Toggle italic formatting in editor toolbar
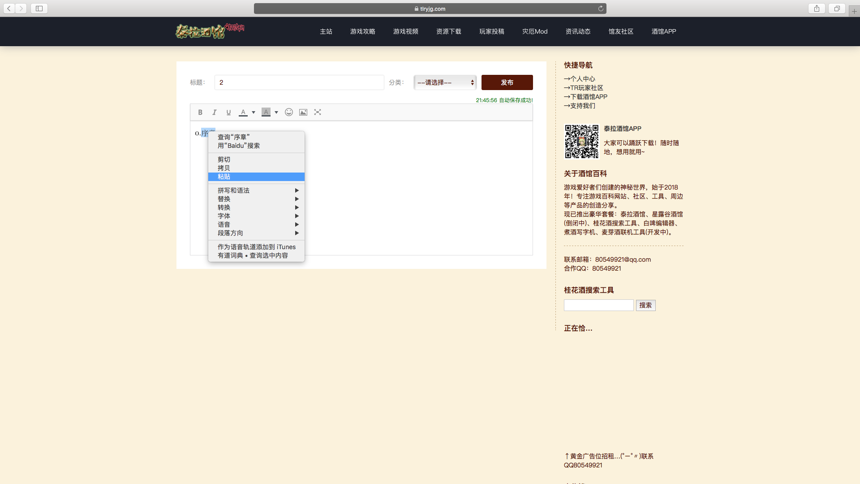The width and height of the screenshot is (860, 484). [x=215, y=112]
